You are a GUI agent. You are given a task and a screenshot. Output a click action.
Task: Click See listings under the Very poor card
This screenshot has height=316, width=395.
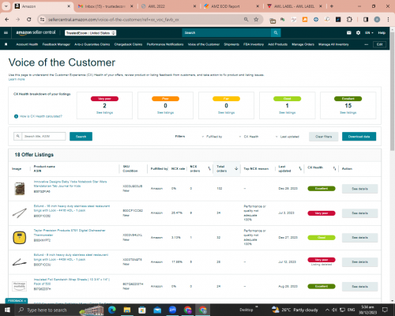pos(104,112)
